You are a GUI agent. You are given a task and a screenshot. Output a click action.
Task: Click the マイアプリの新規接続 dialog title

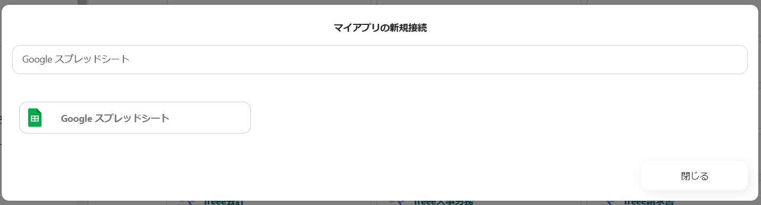click(x=380, y=28)
